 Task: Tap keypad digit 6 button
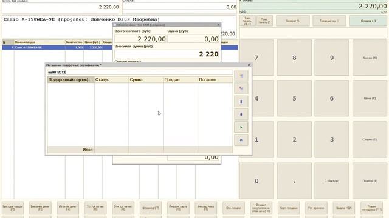332,98
